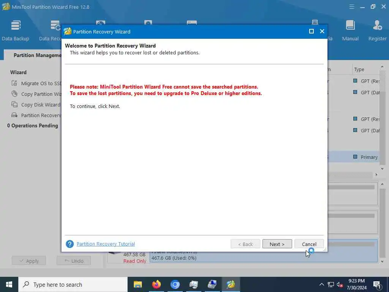Click the blue help question mark icon
This screenshot has height=292, width=389.
[x=70, y=244]
